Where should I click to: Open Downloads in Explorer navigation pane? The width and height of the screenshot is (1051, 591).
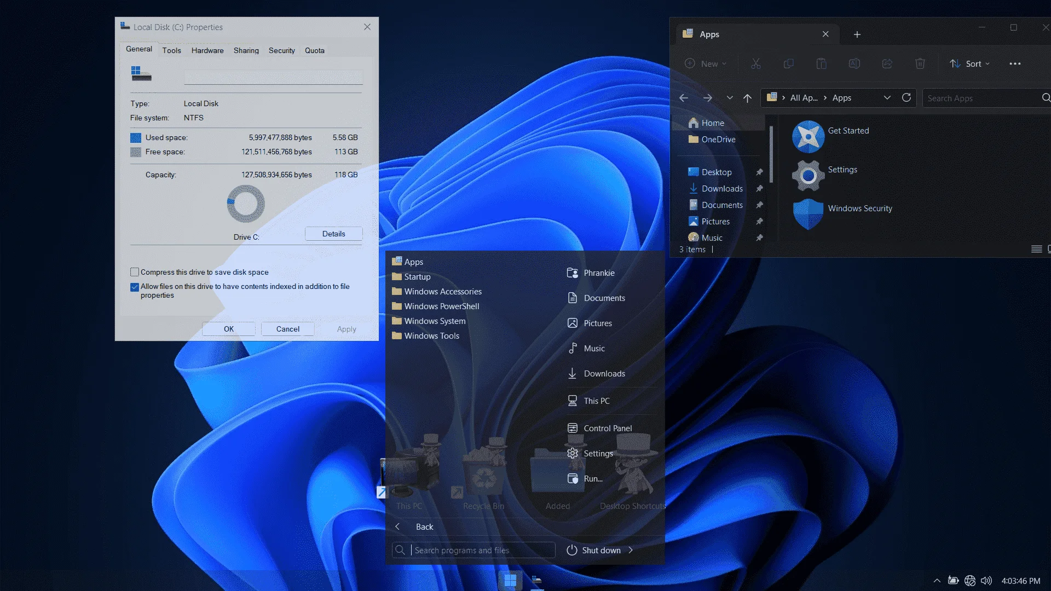pos(722,189)
